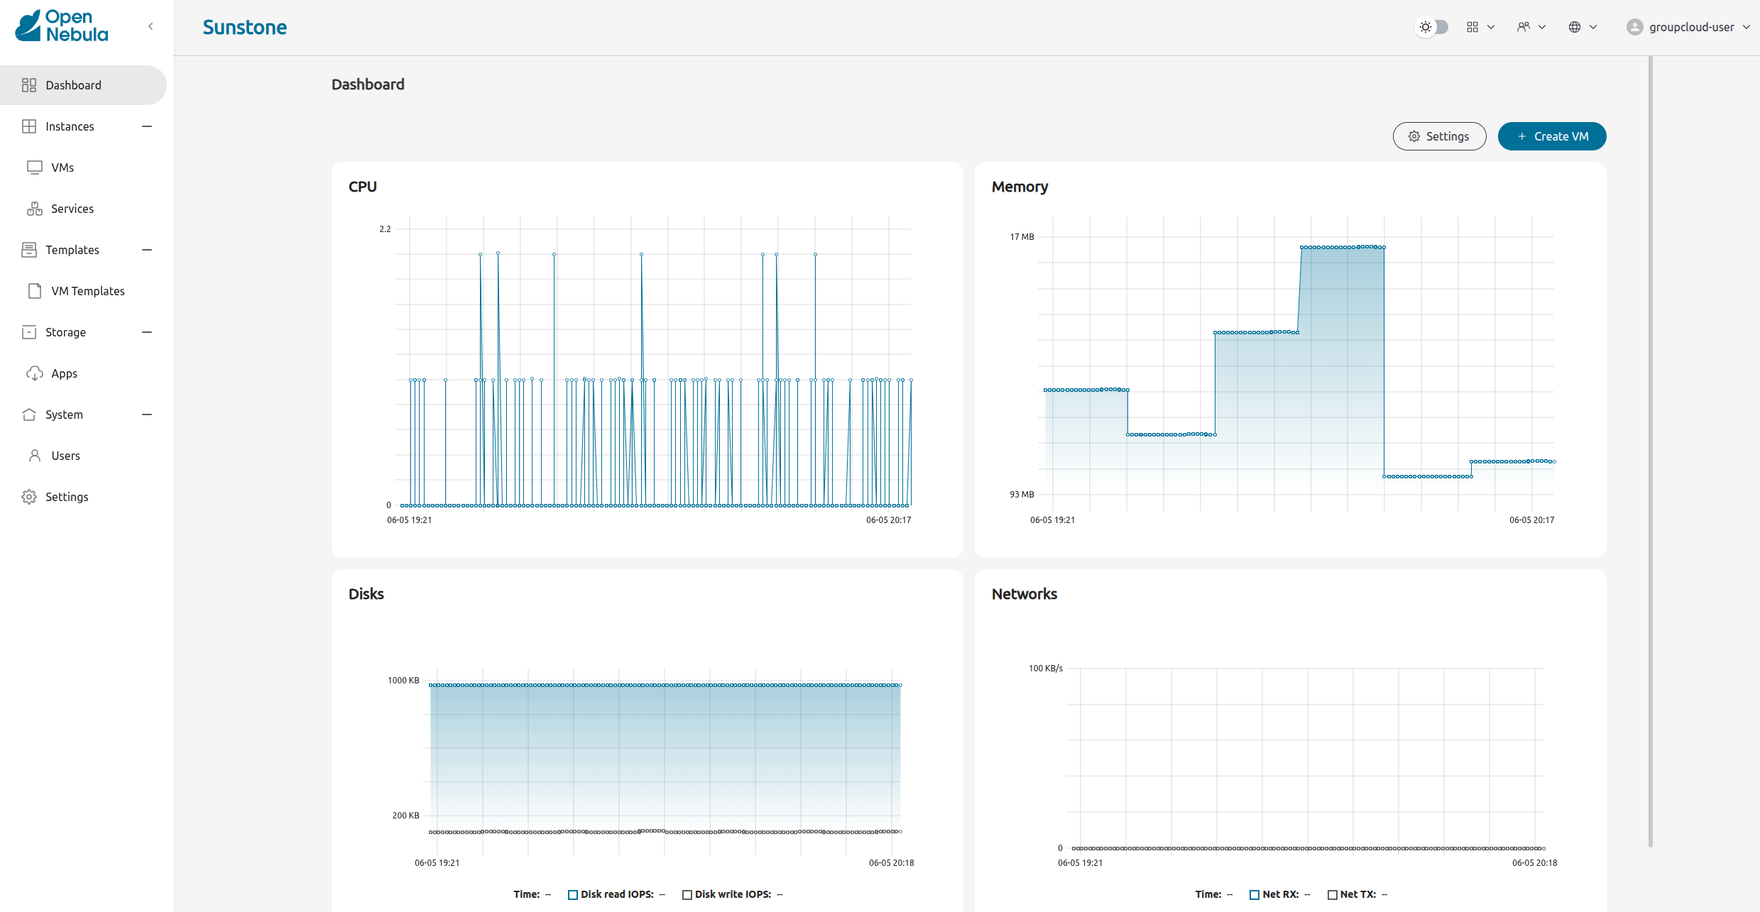Select VM Templates in the sidebar

[87, 291]
